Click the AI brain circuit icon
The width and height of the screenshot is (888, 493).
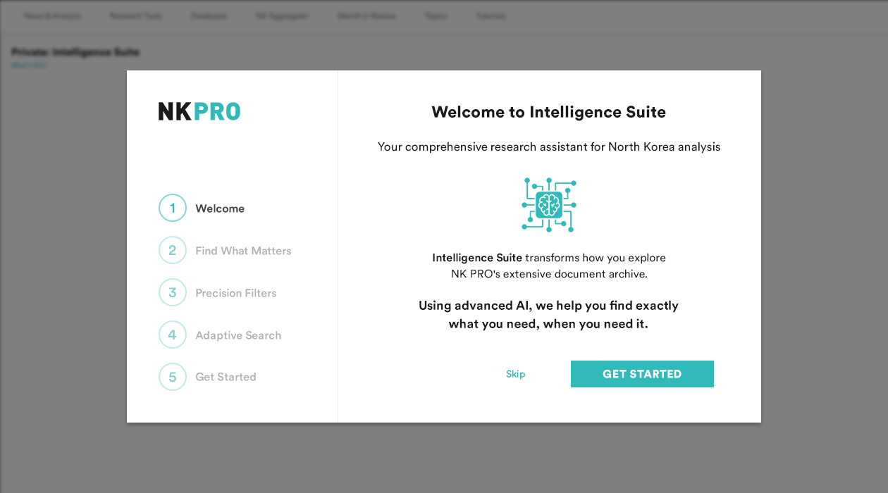(549, 204)
